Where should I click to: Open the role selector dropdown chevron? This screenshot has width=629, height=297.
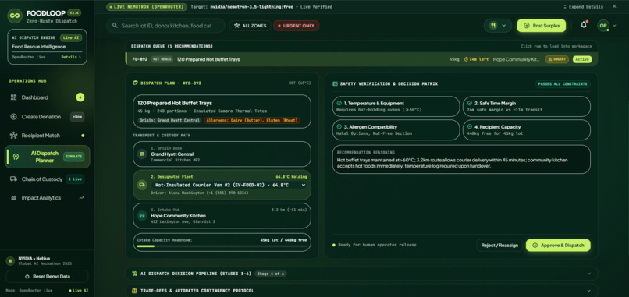point(504,26)
